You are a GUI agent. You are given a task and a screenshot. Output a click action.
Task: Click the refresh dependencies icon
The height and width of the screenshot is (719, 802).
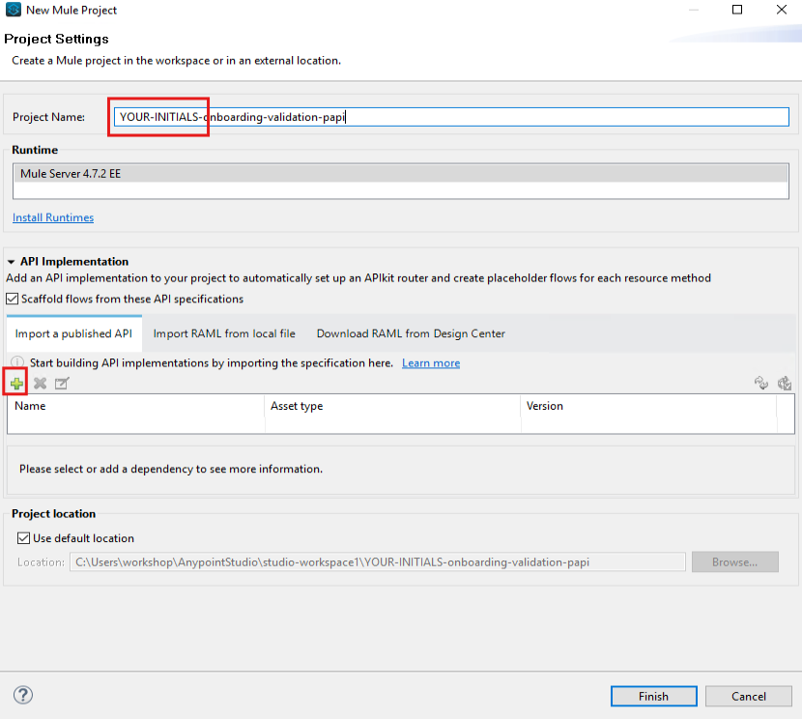(761, 384)
